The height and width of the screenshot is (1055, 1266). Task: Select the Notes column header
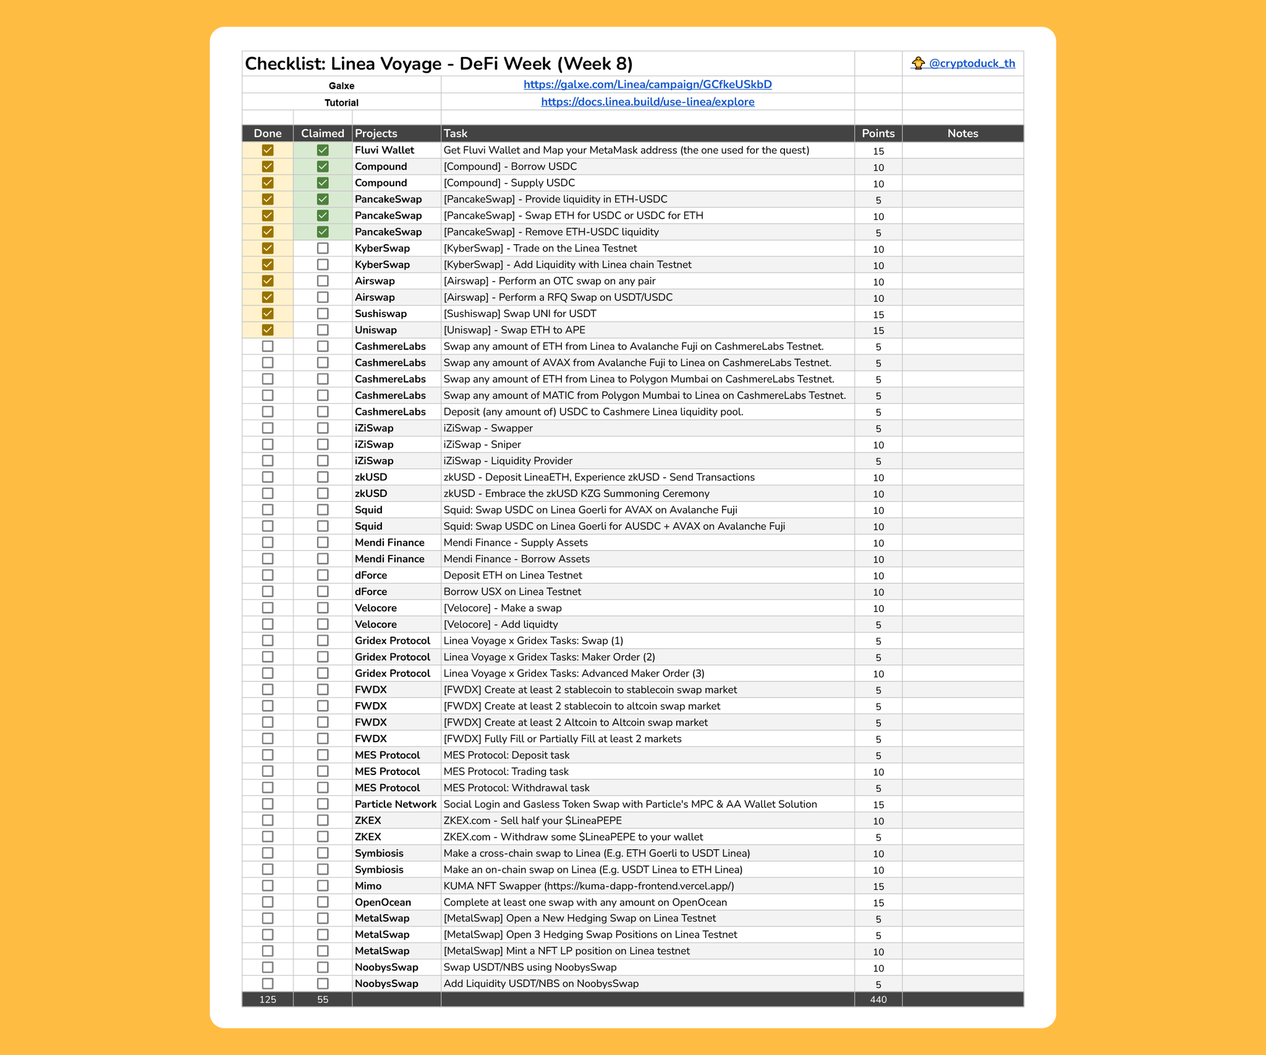pos(962,133)
